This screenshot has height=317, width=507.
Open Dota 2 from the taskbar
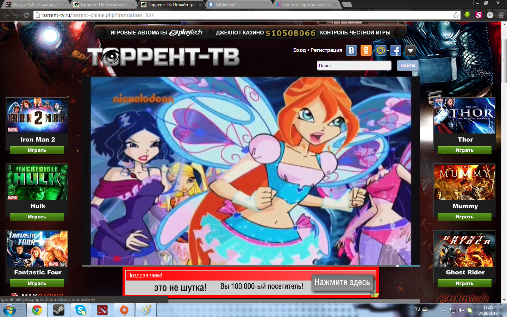coord(102,310)
